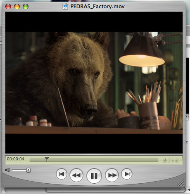Click the horizontal scrollbar thumb below the player
Screen dimensions: 190x194
115,190
